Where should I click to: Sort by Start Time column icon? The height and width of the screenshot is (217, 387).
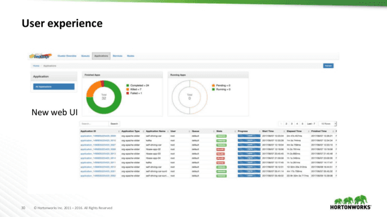point(284,131)
